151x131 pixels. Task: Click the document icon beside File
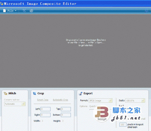[x=4, y=10]
